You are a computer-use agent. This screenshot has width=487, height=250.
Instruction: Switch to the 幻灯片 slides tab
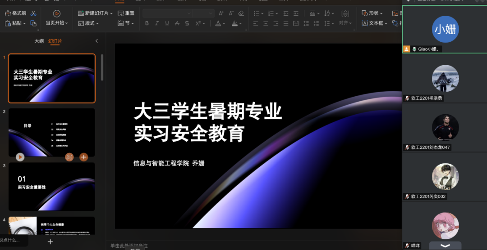coord(55,41)
